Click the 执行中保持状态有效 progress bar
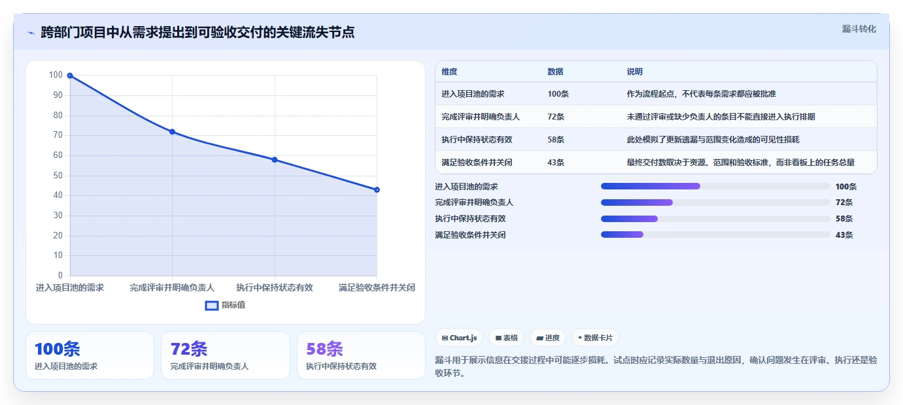This screenshot has width=903, height=405. 715,219
